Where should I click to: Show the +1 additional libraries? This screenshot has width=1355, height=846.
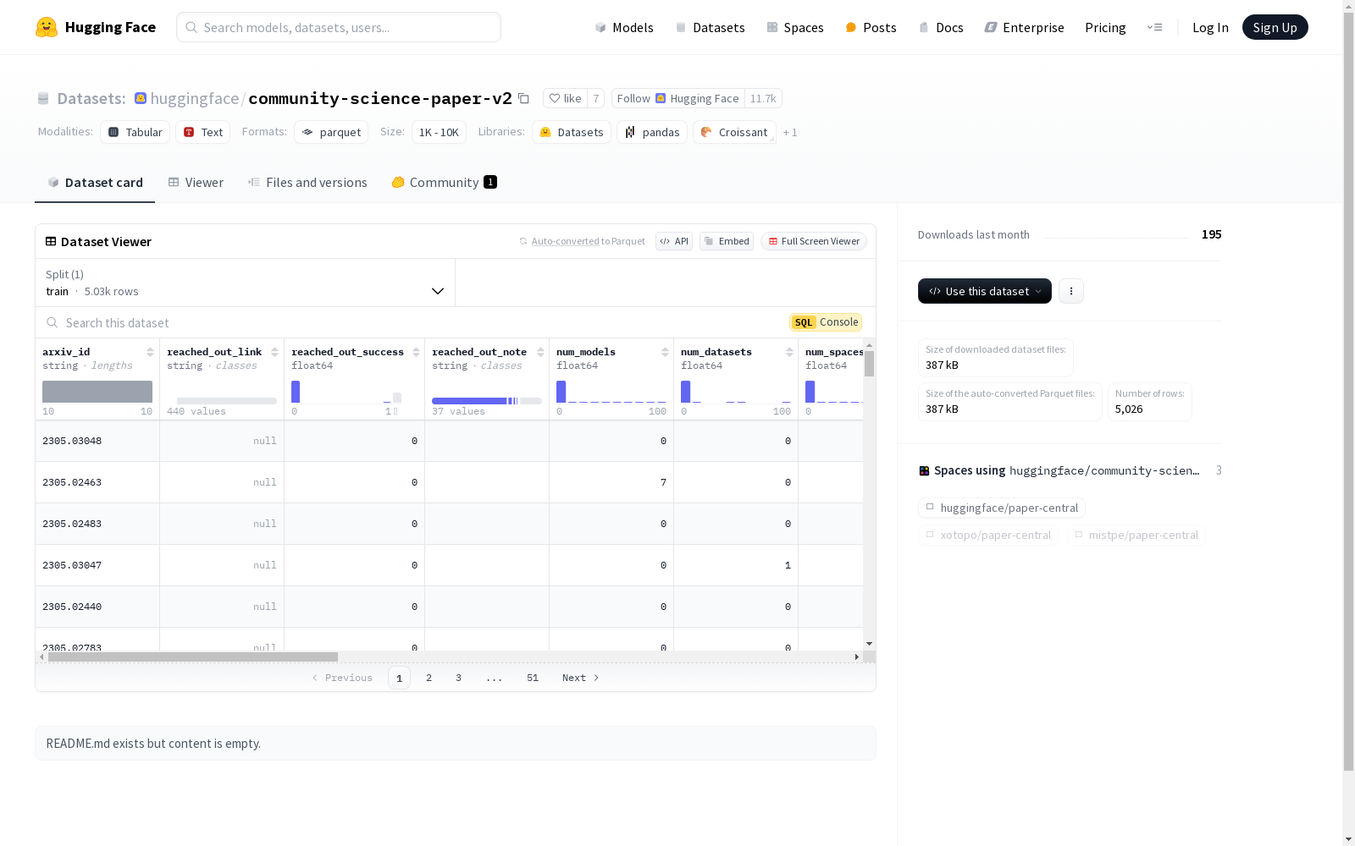click(x=790, y=132)
